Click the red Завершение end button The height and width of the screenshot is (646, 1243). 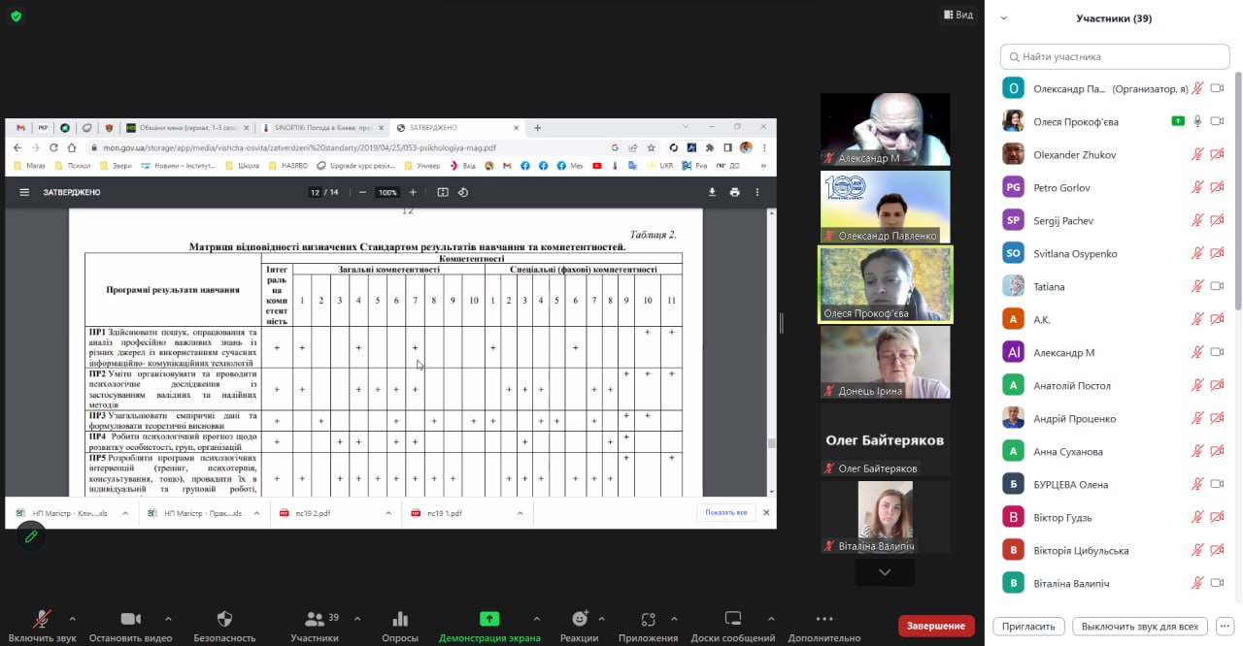(935, 626)
